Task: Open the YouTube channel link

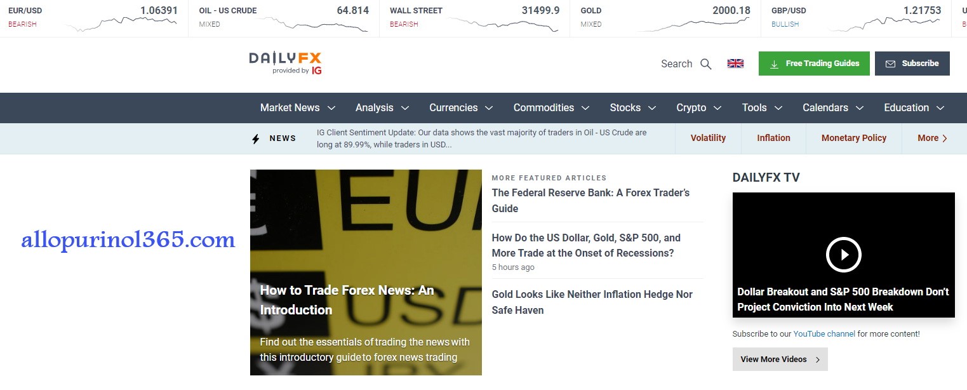Action: tap(824, 333)
